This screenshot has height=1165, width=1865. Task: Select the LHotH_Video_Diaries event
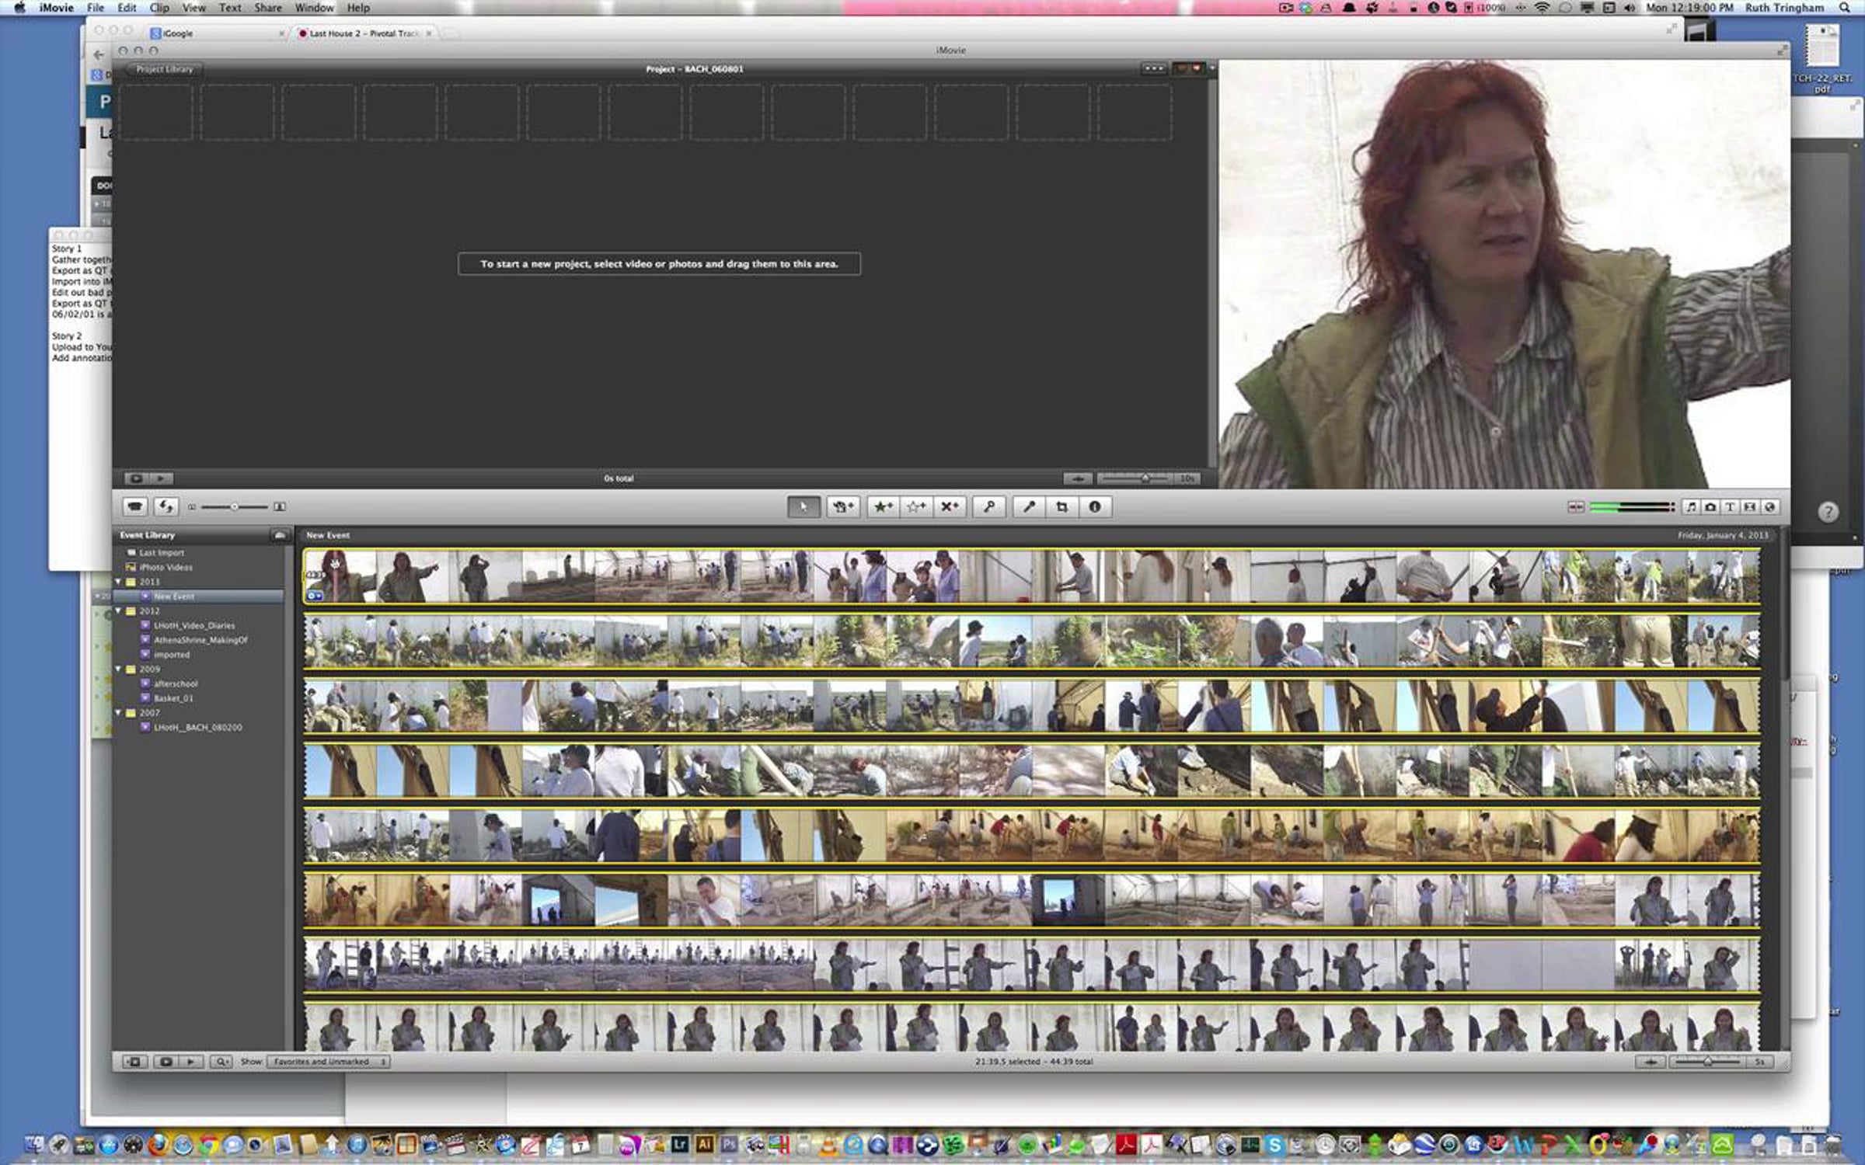[193, 625]
